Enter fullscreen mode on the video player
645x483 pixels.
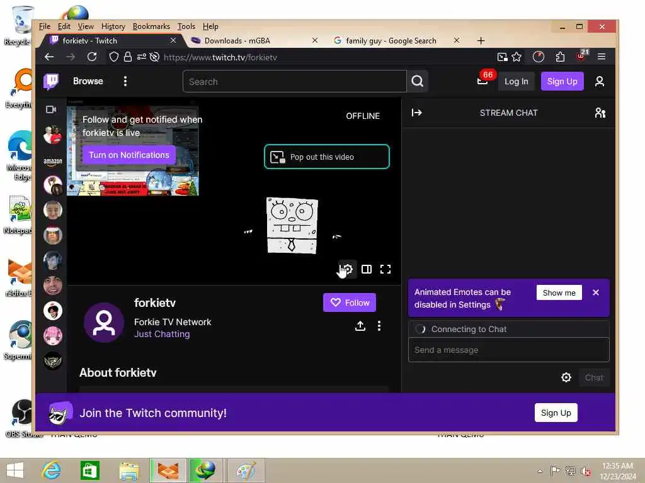coord(385,269)
